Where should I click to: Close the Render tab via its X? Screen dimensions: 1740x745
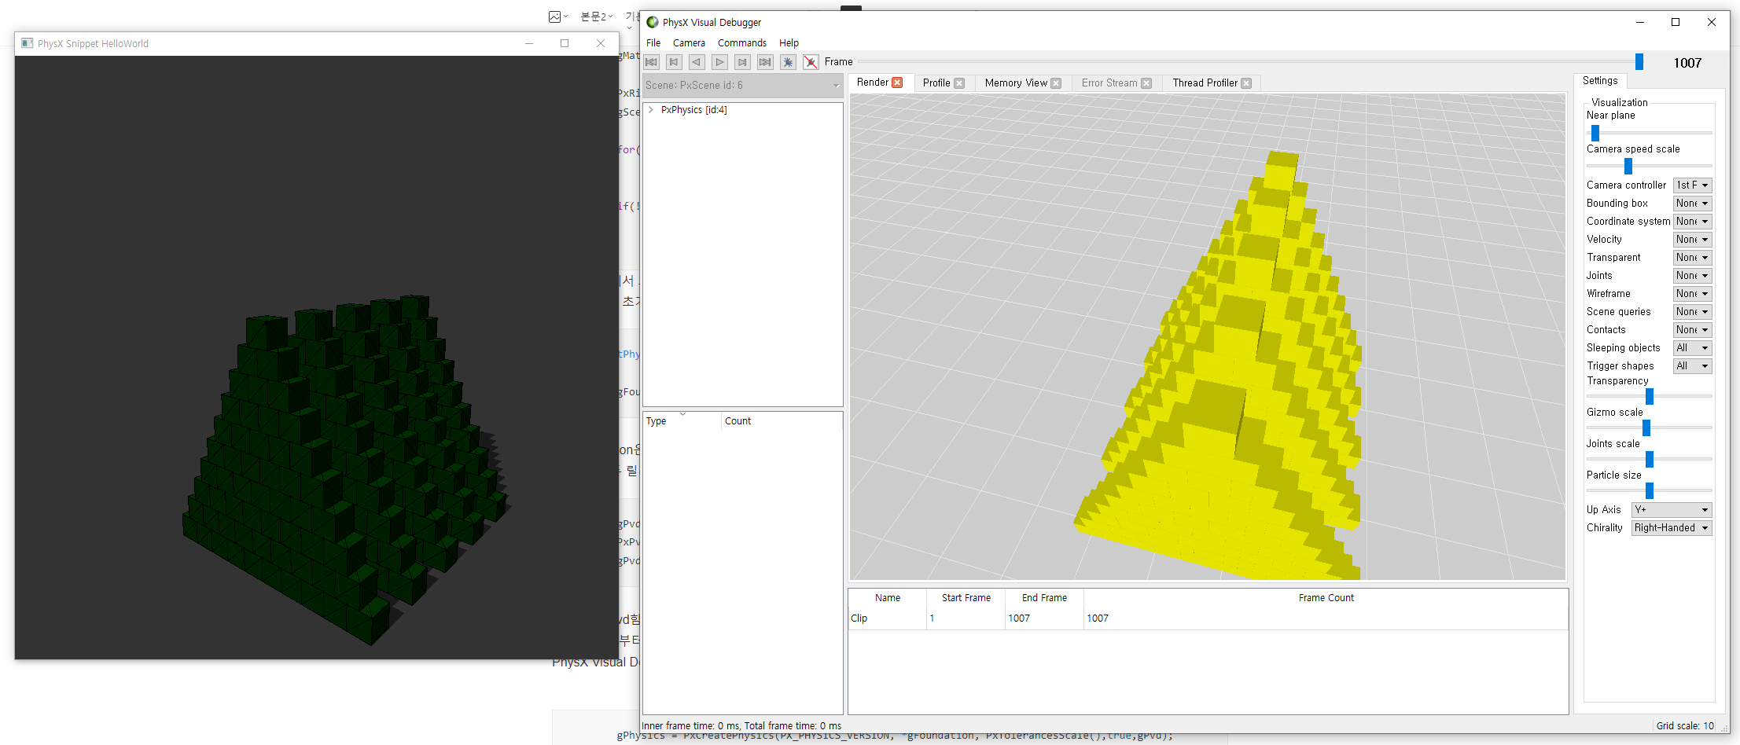[897, 83]
